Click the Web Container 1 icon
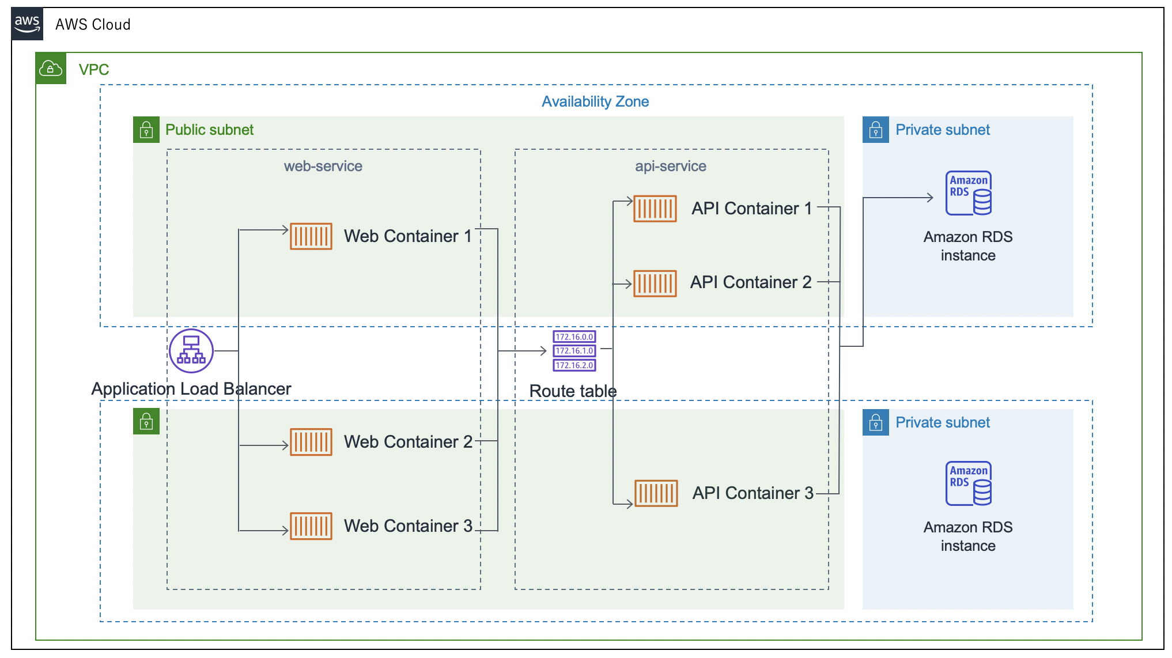Screen dimensions: 1172x658 [x=311, y=236]
